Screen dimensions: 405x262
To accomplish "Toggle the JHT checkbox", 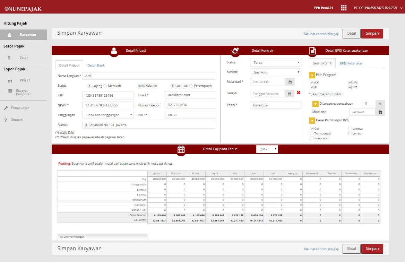I will coord(350,87).
